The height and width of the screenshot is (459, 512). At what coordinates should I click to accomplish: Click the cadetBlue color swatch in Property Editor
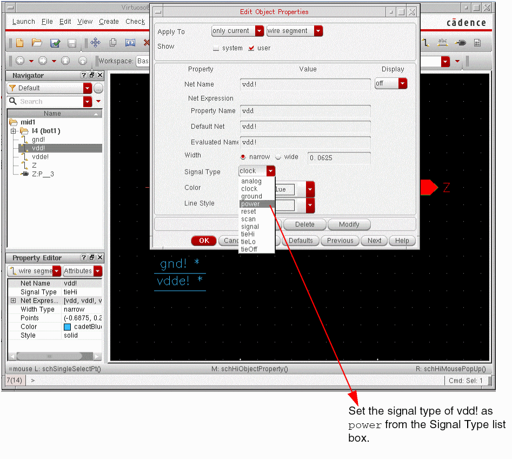pos(67,327)
